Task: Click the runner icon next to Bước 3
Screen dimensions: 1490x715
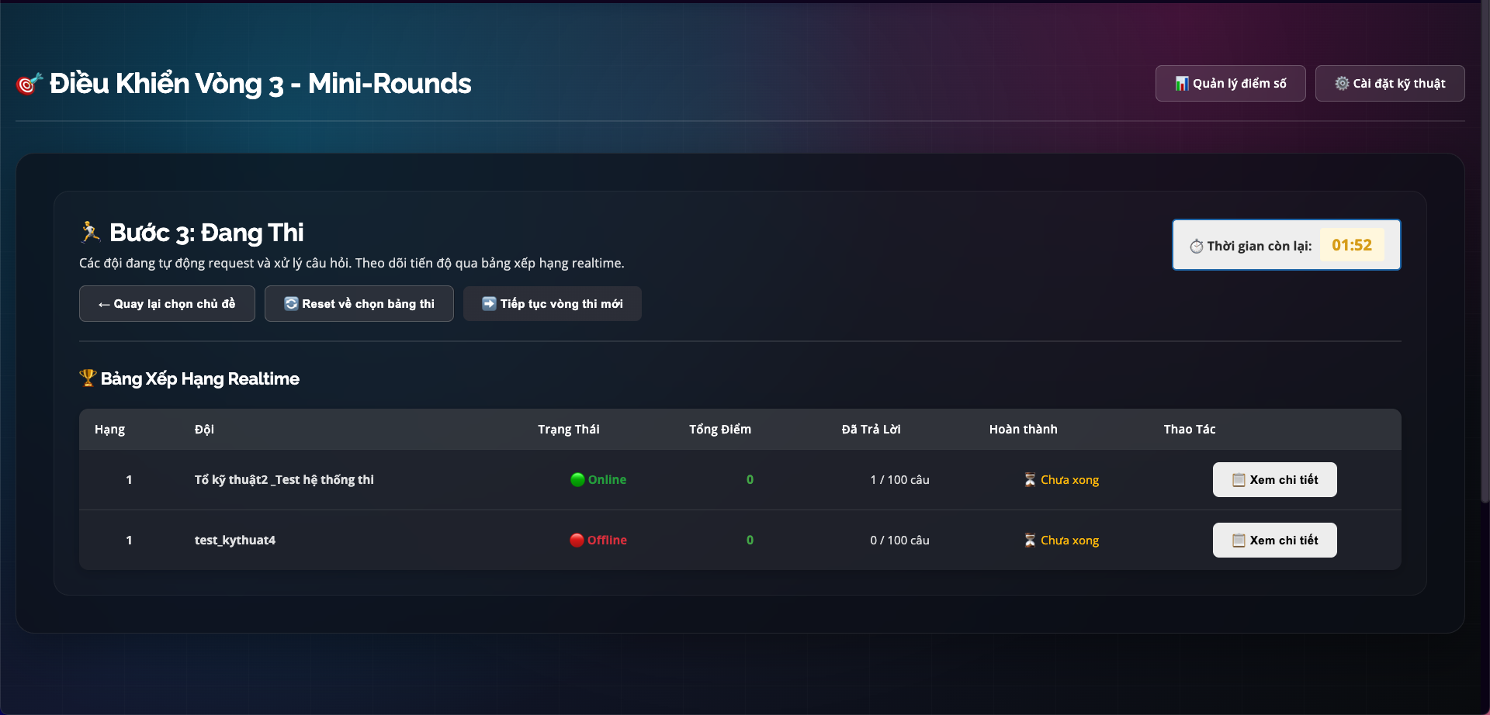Action: pyautogui.click(x=90, y=230)
